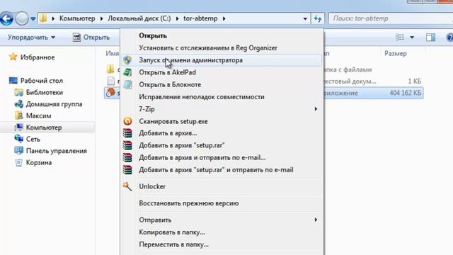This screenshot has height=255, width=453.
Task: Click the AkelPad icon in context menu
Action: pyautogui.click(x=127, y=72)
